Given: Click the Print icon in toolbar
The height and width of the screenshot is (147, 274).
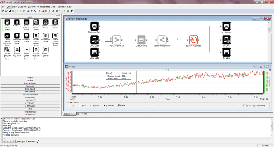Looking at the screenshot, I should (28, 11).
